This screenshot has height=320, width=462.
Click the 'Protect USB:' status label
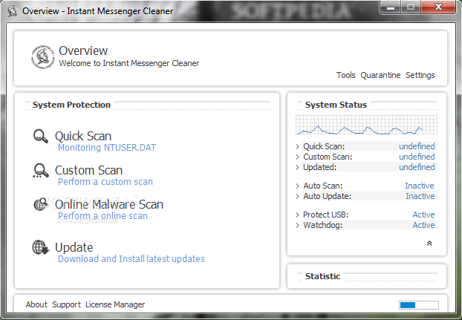pos(325,215)
